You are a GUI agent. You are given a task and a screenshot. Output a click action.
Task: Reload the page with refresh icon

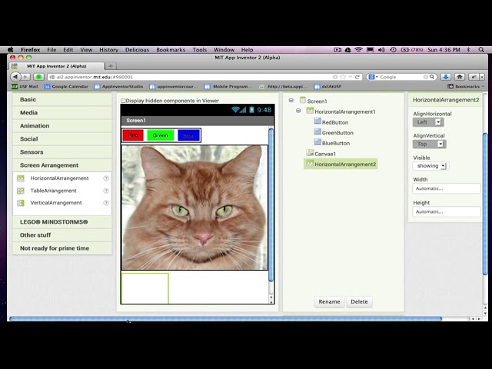click(x=357, y=77)
